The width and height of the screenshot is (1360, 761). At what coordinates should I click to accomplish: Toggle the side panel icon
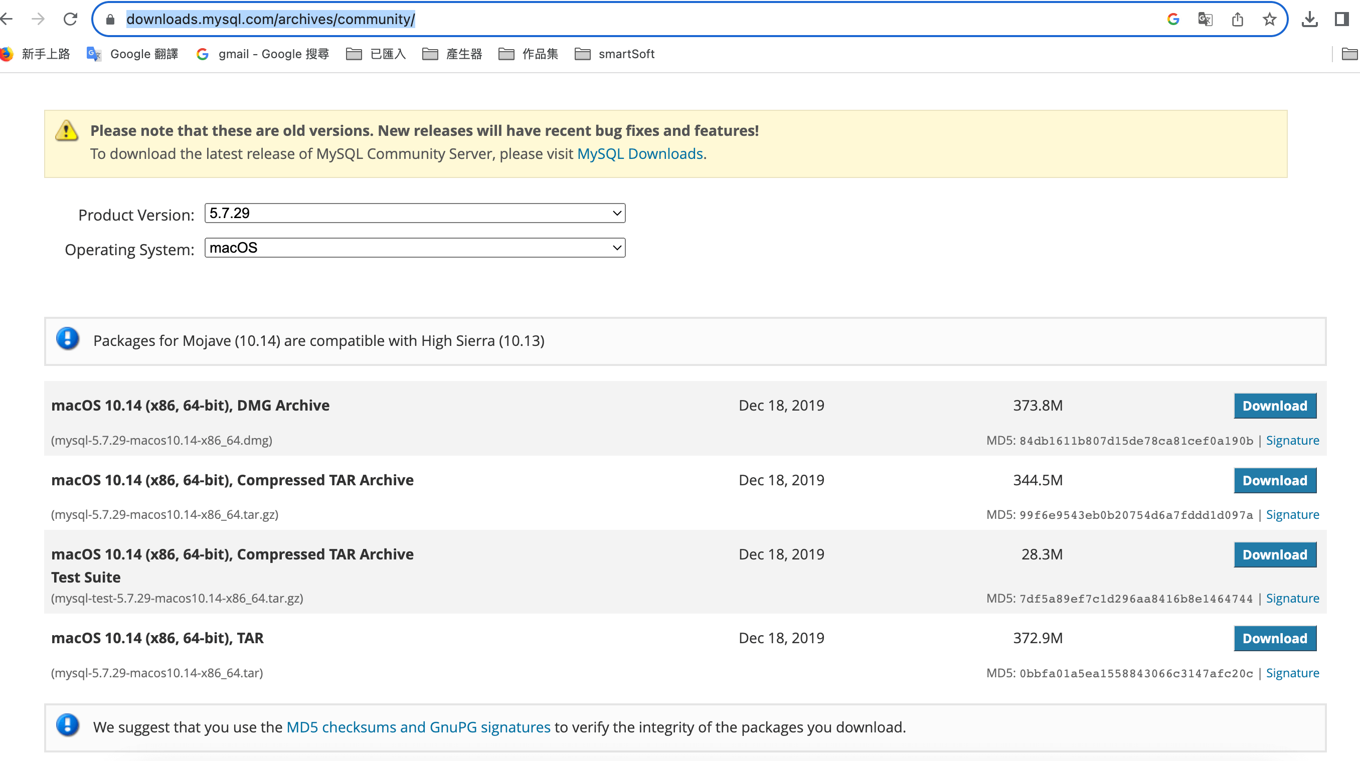1341,20
